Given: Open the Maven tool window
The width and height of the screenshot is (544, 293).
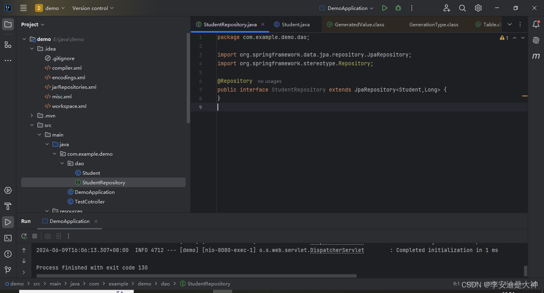Looking at the screenshot, I should pyautogui.click(x=536, y=56).
